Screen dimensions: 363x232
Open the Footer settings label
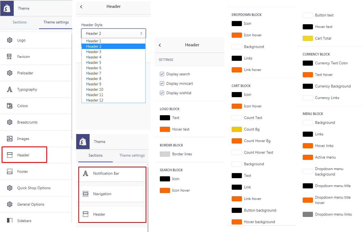pos(23,171)
